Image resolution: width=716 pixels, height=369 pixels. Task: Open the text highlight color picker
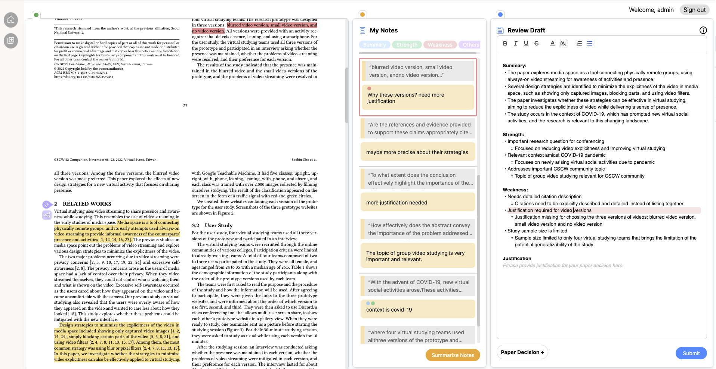click(x=563, y=43)
